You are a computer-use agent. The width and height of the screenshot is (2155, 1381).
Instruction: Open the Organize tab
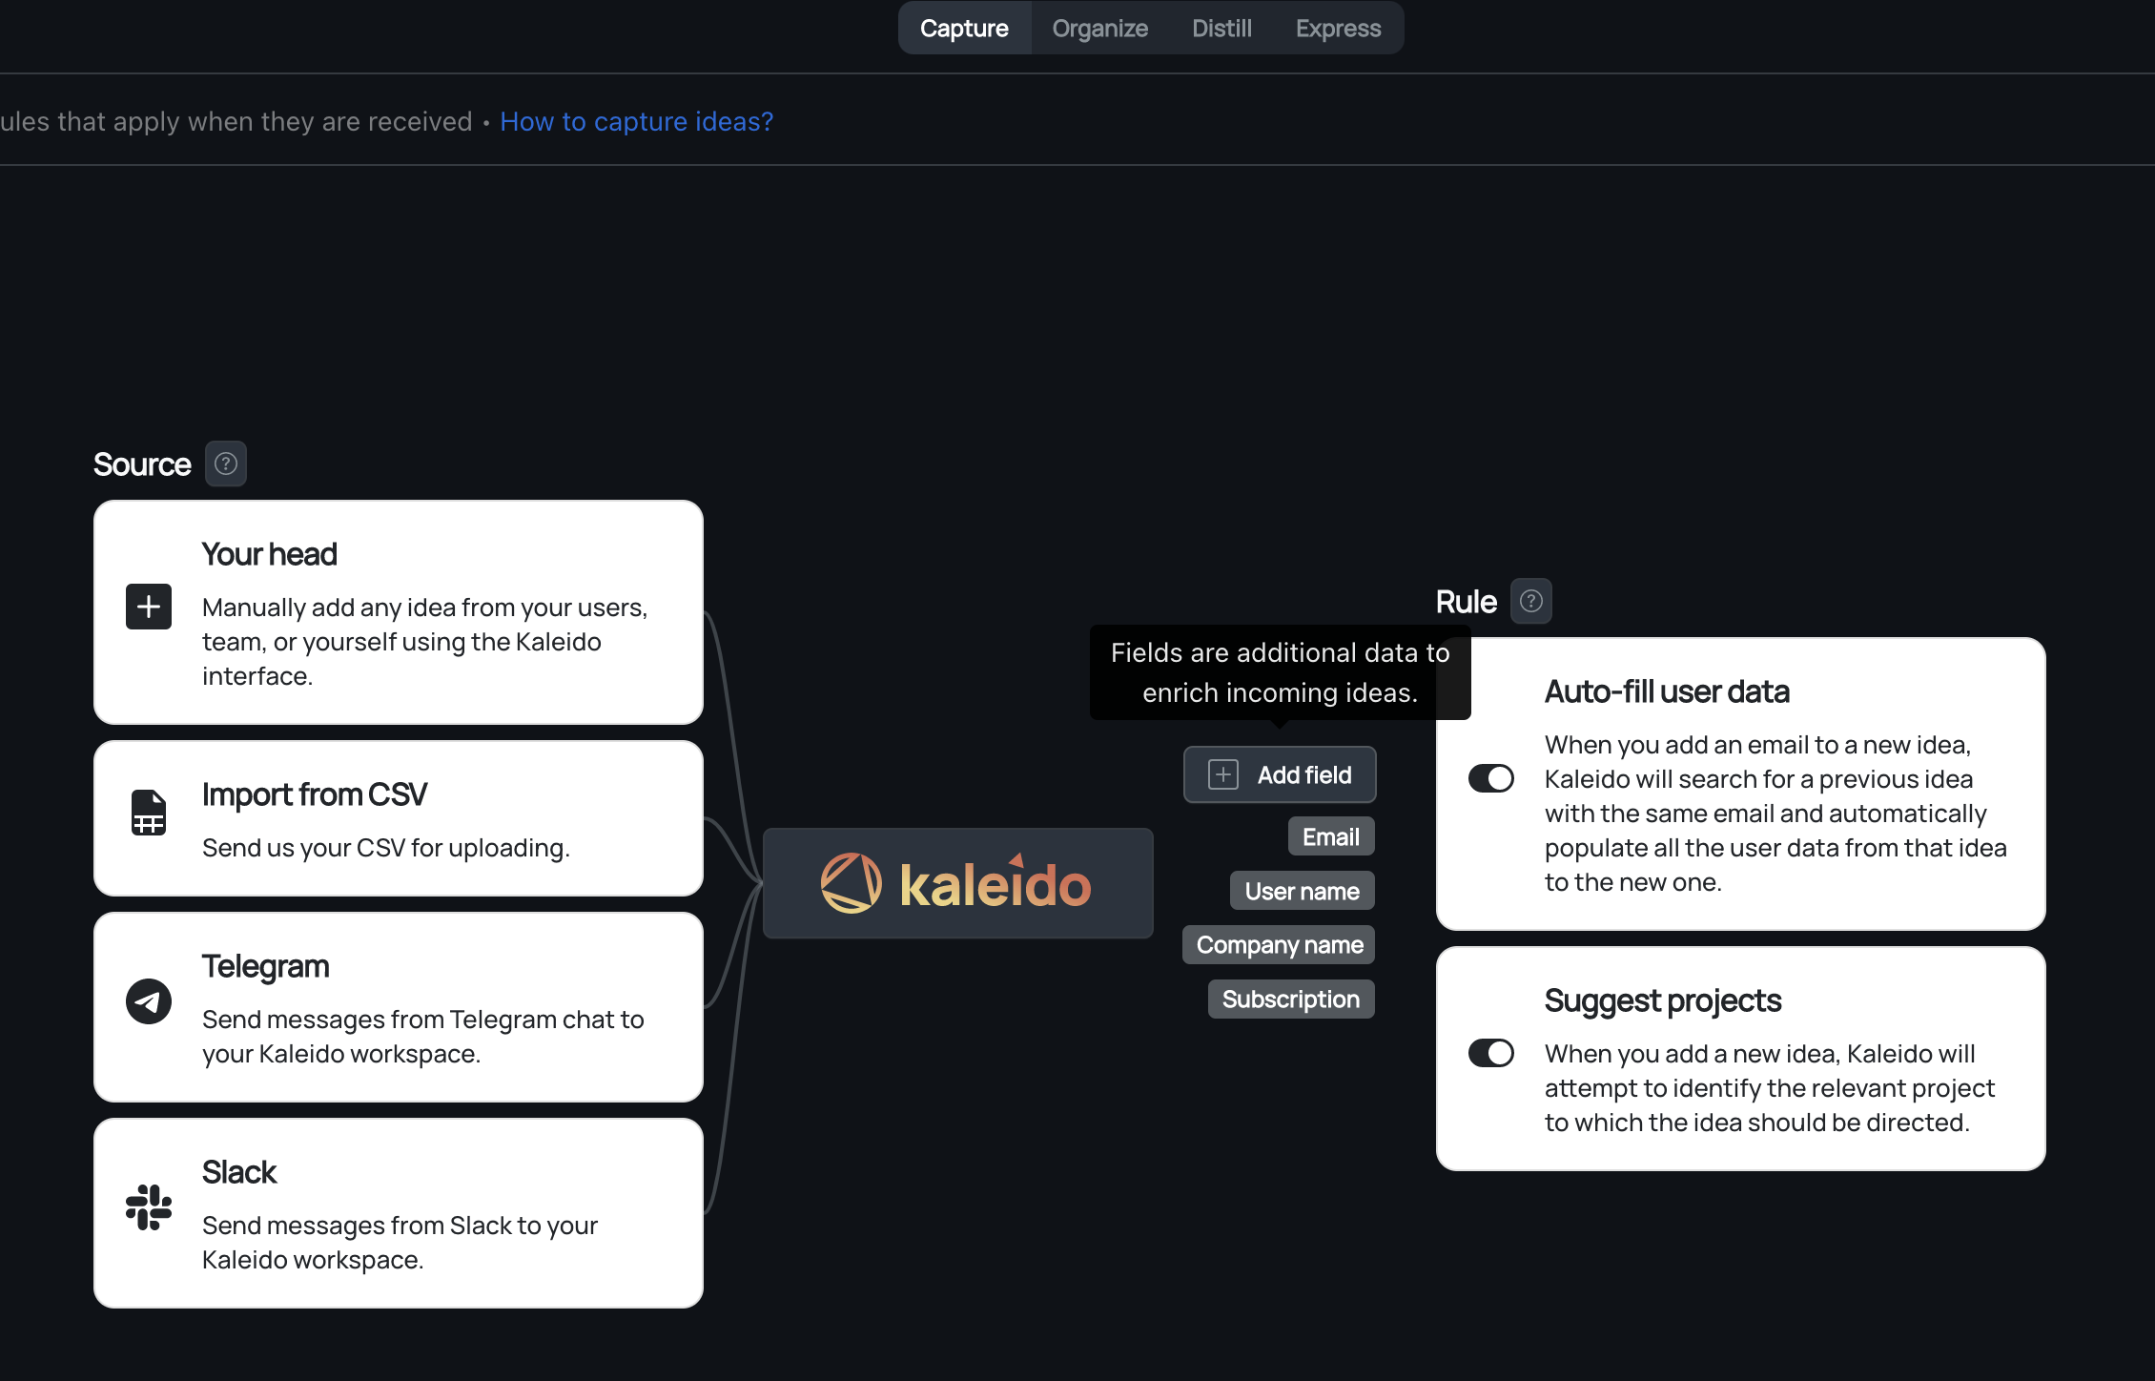pos(1099,29)
